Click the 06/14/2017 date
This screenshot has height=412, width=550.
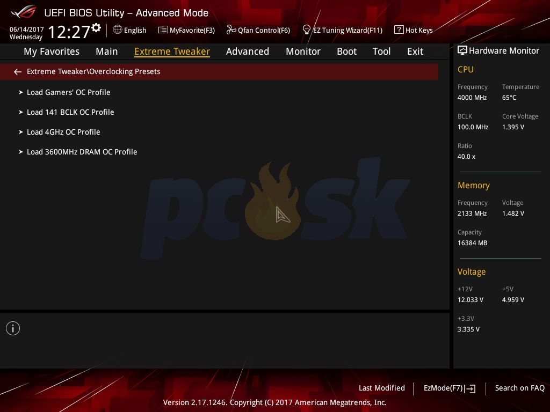(27, 30)
